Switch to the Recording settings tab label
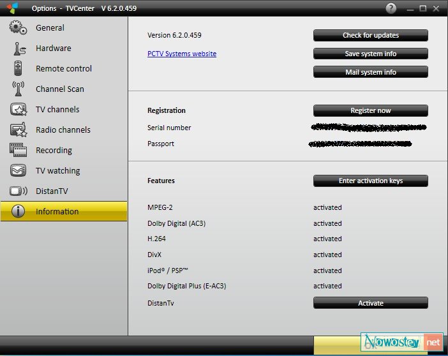 (54, 151)
